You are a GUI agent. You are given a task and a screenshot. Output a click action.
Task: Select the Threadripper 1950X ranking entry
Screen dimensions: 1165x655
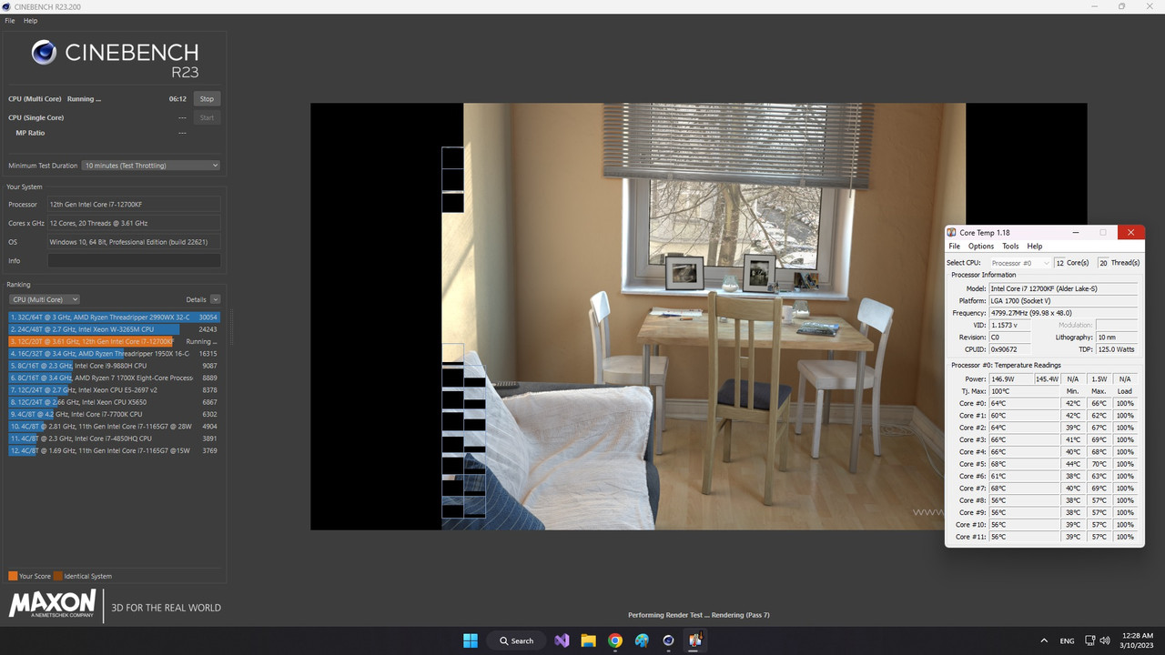[x=115, y=353]
